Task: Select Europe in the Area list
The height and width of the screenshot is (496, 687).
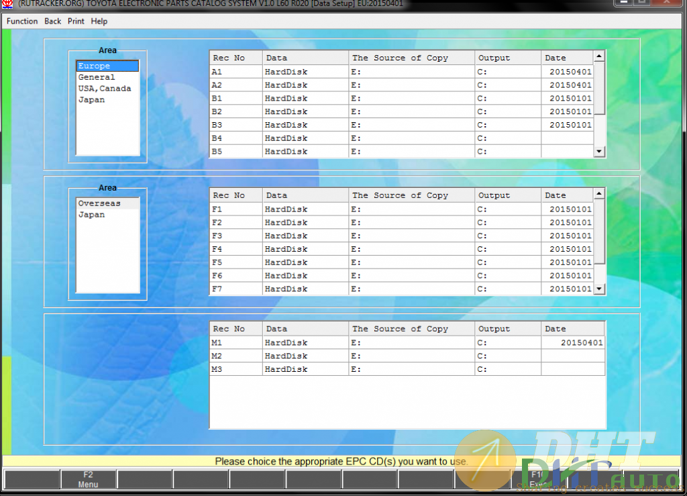Action: [x=94, y=66]
